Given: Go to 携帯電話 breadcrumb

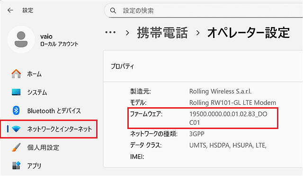Looking at the screenshot, I should click(162, 33).
